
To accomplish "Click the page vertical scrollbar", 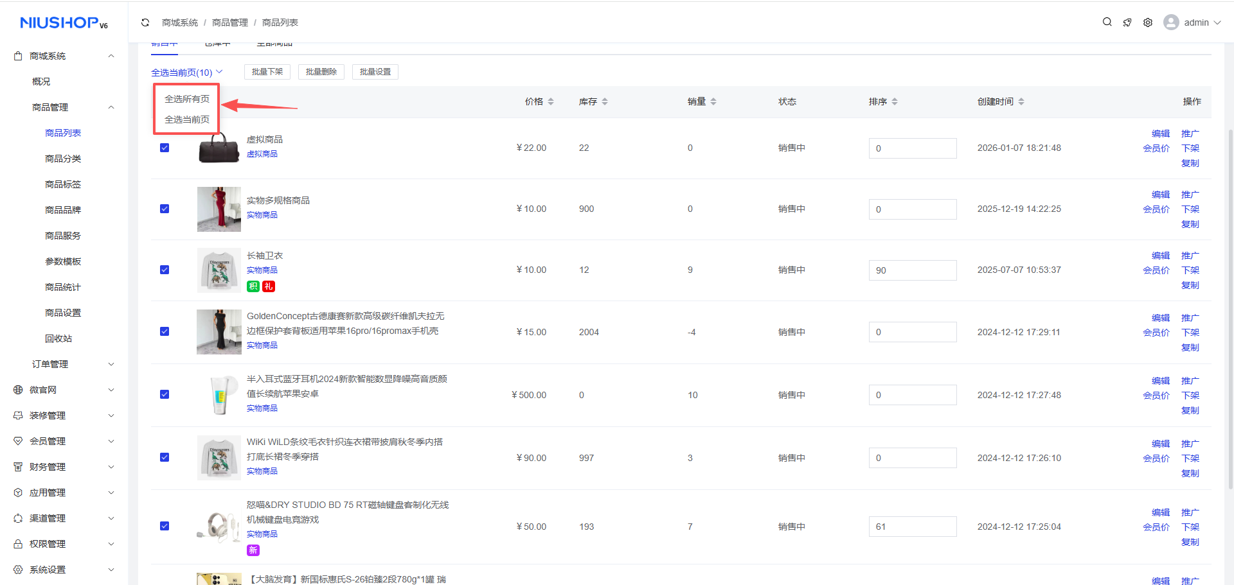I will click(x=1230, y=308).
